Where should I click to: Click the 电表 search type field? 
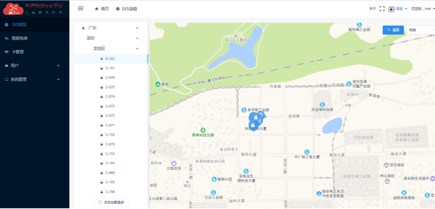click(x=419, y=30)
